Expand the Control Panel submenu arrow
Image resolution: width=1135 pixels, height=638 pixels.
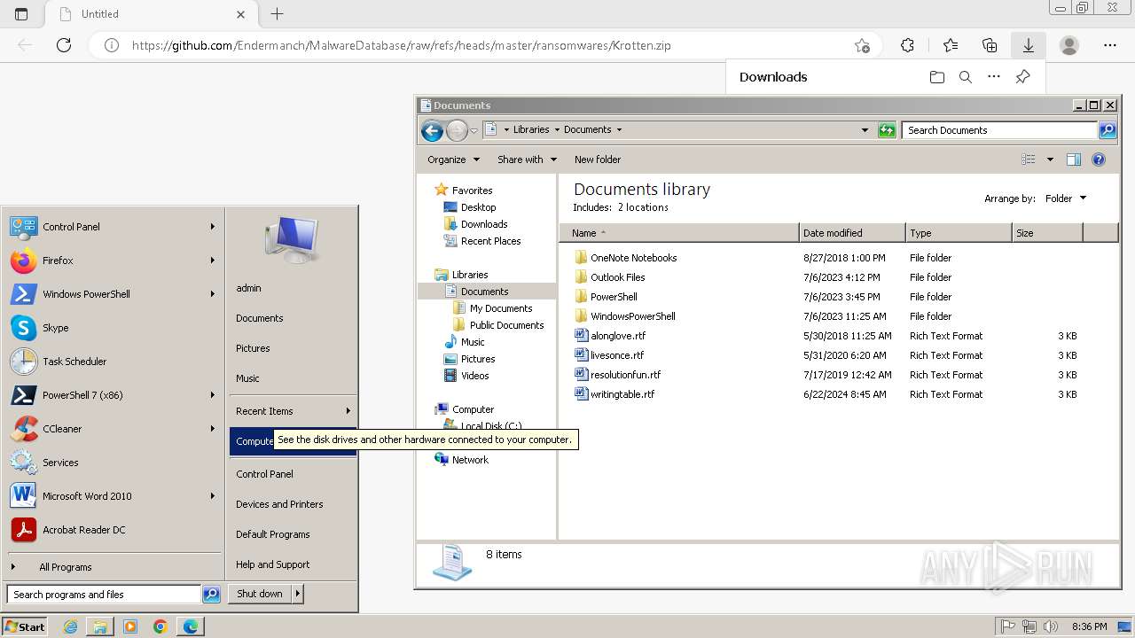[x=213, y=227]
